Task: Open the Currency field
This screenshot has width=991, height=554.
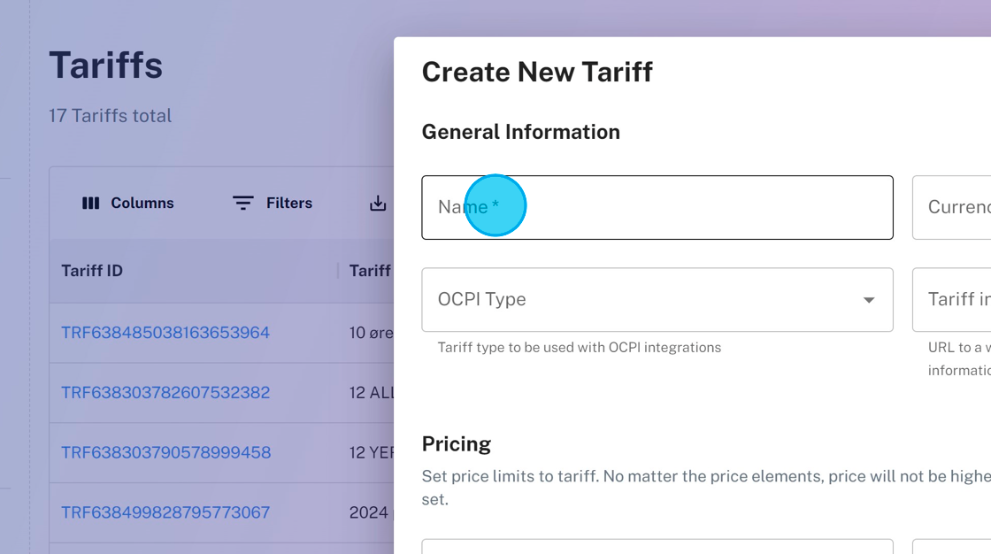Action: [952, 207]
